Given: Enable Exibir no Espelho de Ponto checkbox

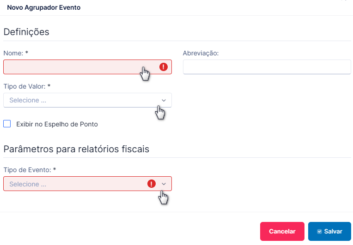Looking at the screenshot, I should pyautogui.click(x=7, y=124).
